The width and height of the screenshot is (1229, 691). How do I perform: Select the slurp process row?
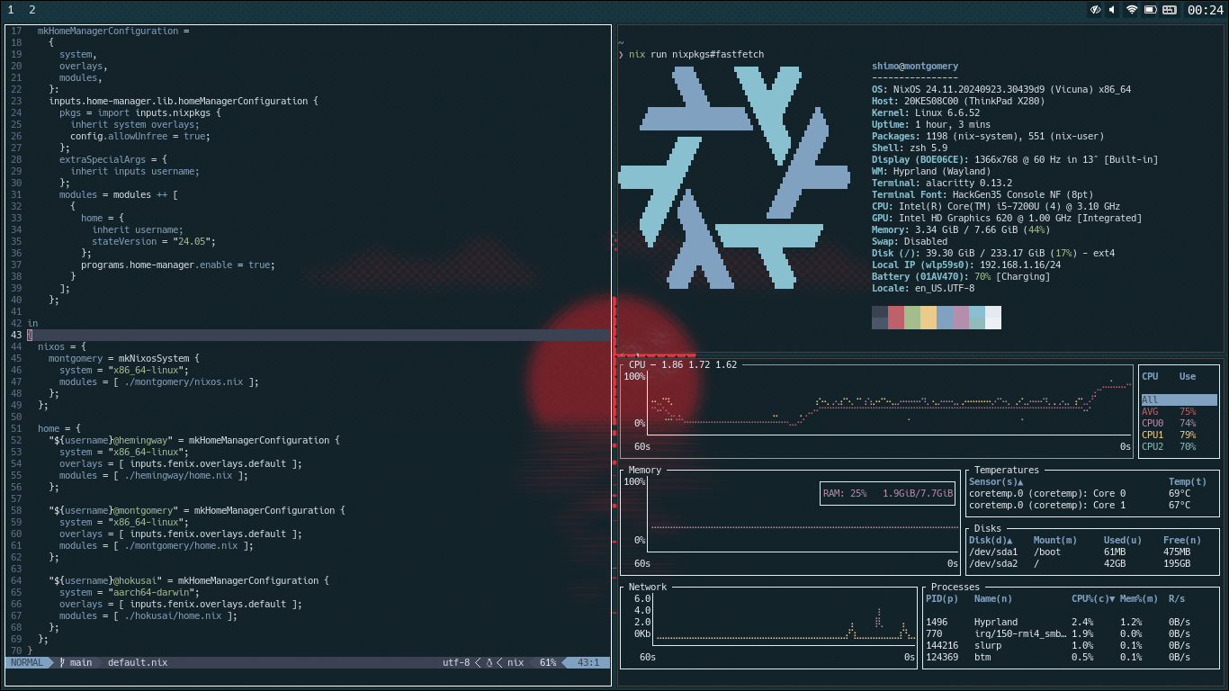(x=1071, y=645)
